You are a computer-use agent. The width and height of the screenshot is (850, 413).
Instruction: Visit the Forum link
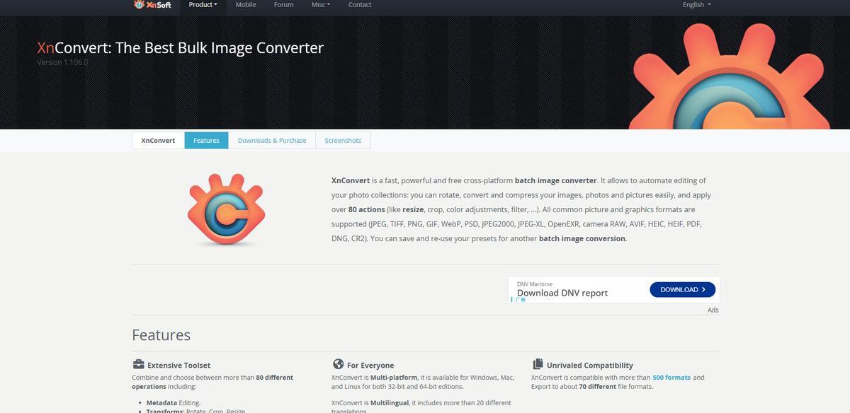click(283, 5)
